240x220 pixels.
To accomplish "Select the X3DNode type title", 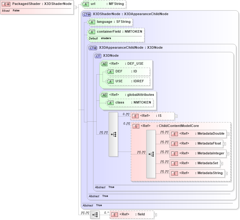I will pyautogui.click(x=111, y=55).
